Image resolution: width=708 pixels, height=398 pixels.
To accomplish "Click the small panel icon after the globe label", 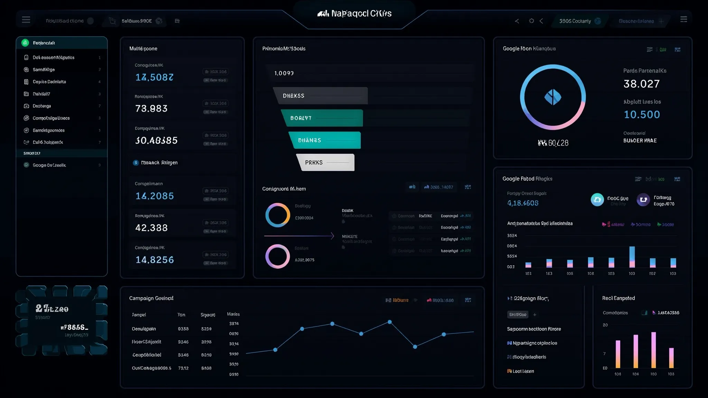I will click(x=177, y=21).
